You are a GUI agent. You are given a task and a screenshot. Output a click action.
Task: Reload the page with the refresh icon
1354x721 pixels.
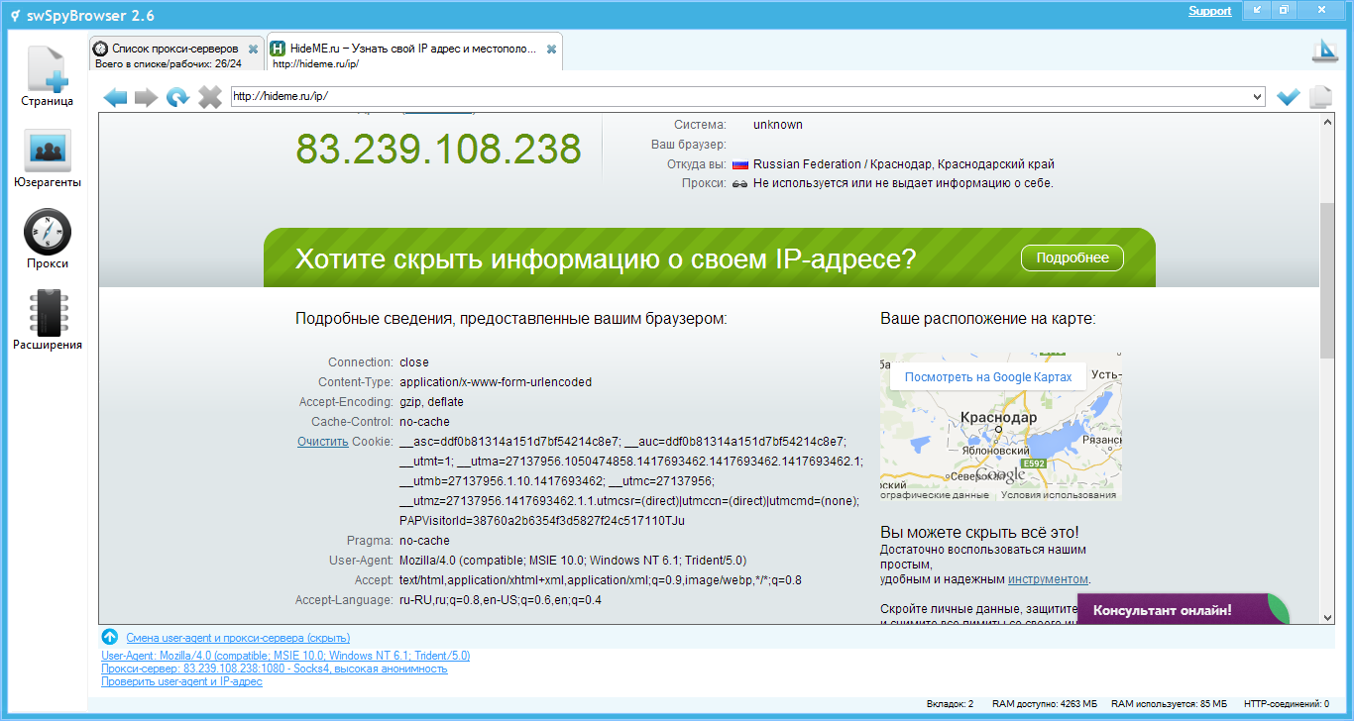click(x=178, y=97)
